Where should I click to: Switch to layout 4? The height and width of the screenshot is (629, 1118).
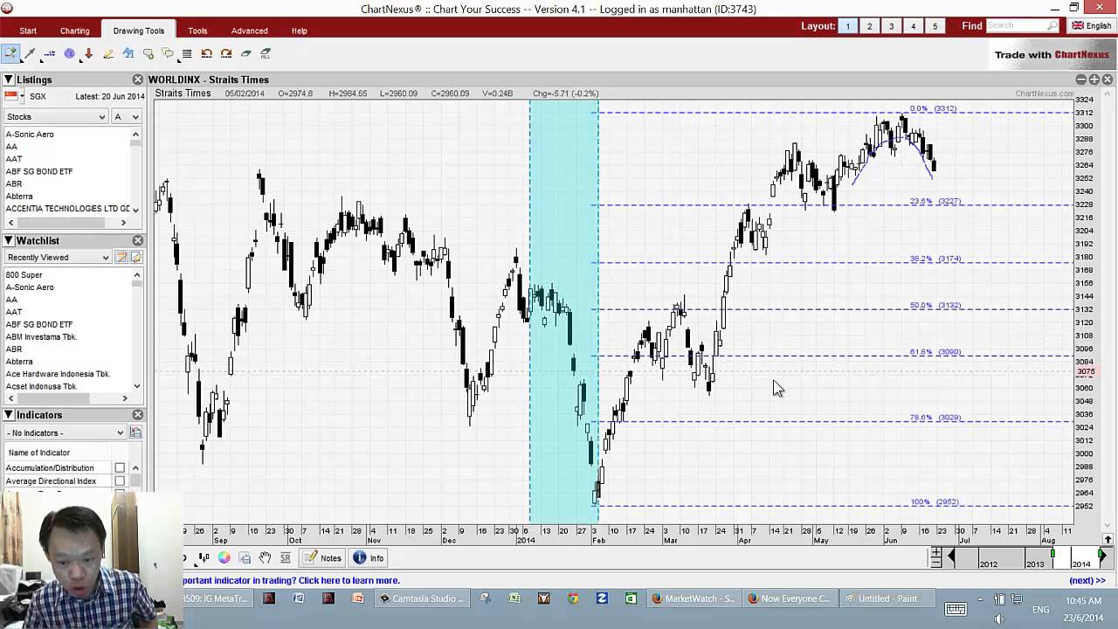pyautogui.click(x=913, y=26)
